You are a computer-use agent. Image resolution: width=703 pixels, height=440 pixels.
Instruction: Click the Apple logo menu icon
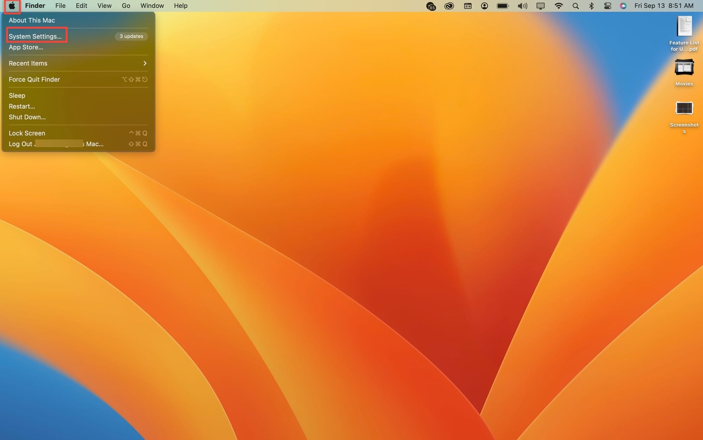point(12,6)
